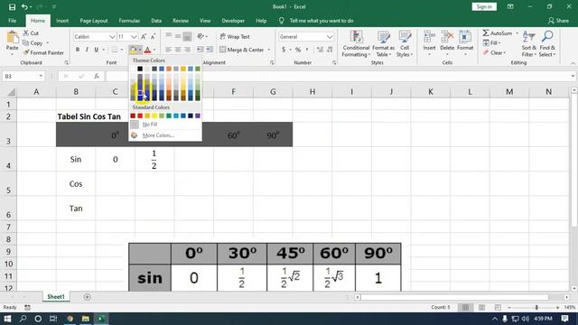Decrease the cell indent
This screenshot has width=578, height=325.
coord(200,50)
